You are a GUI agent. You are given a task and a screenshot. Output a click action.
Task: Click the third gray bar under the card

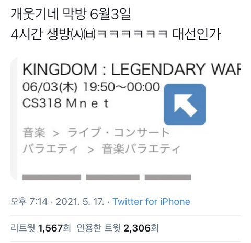pos(168,177)
